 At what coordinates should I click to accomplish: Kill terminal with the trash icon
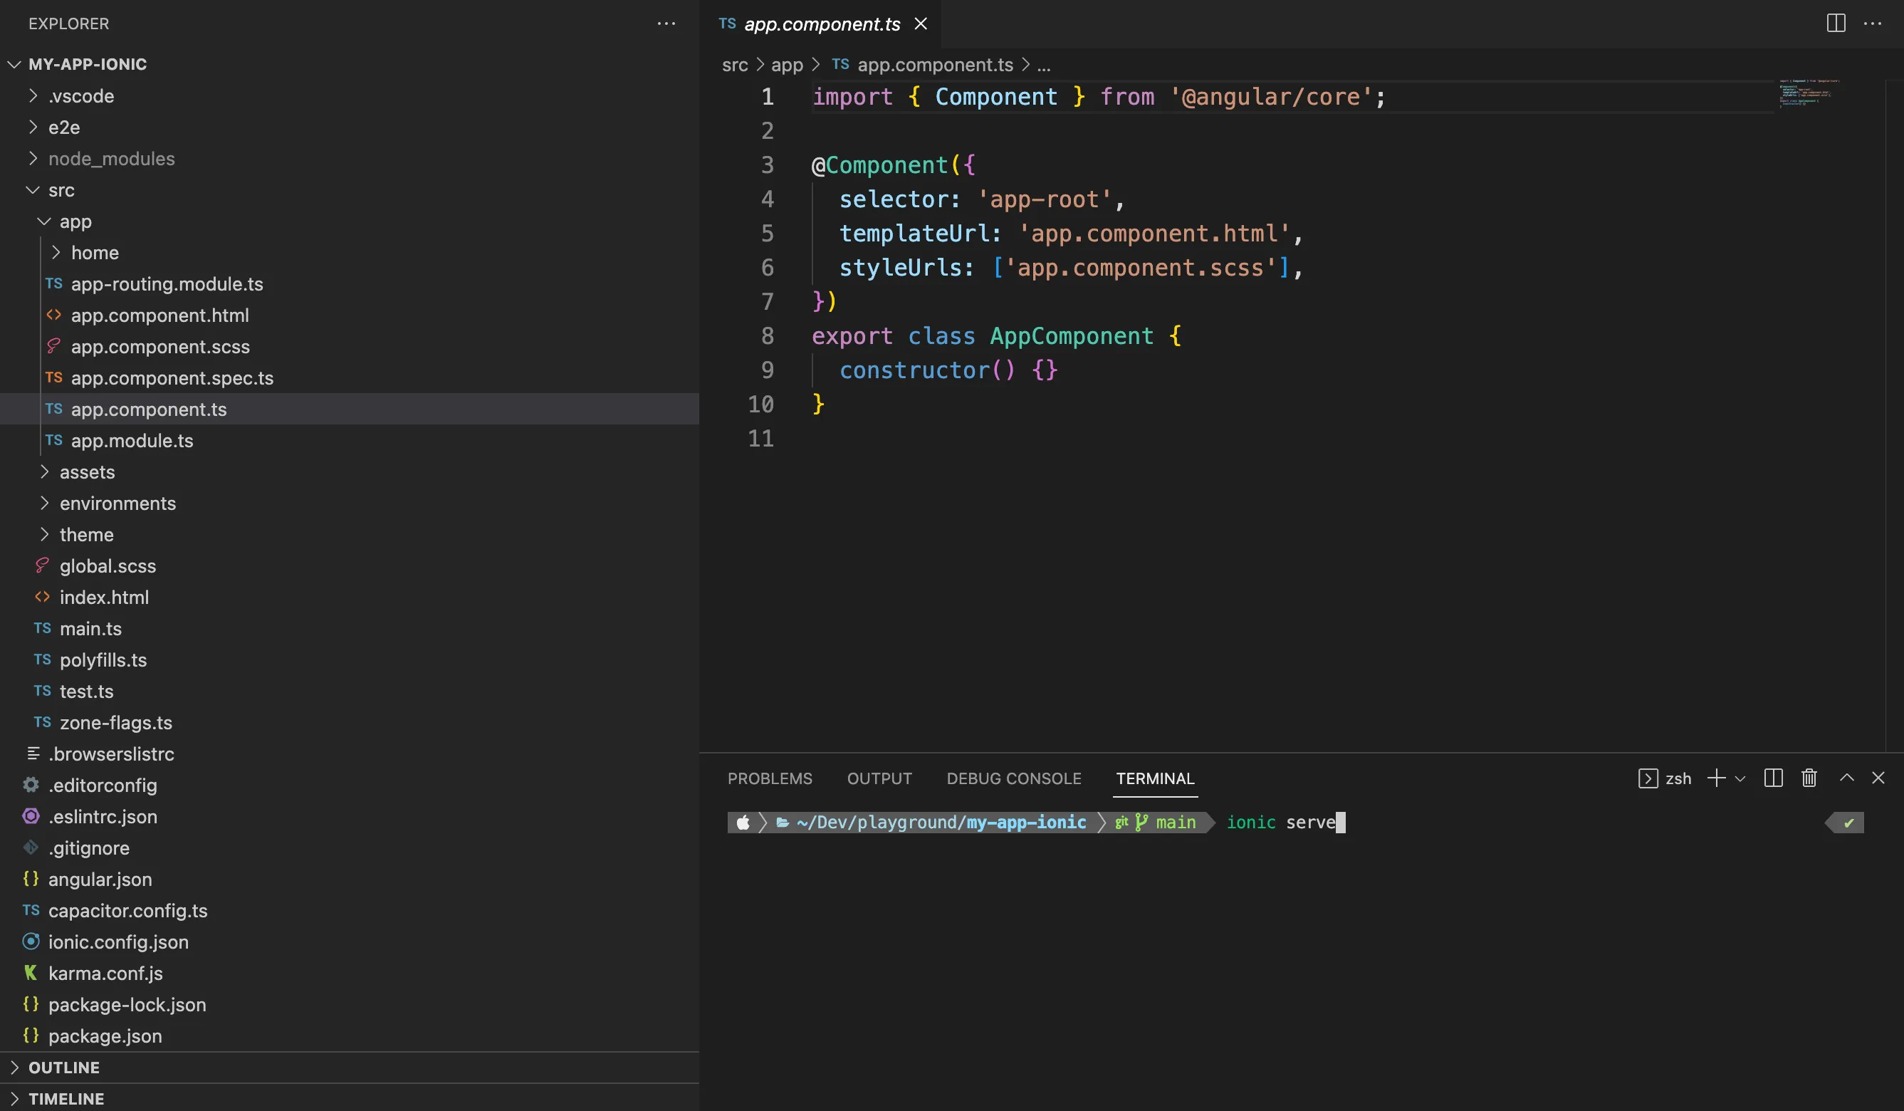[x=1809, y=778]
